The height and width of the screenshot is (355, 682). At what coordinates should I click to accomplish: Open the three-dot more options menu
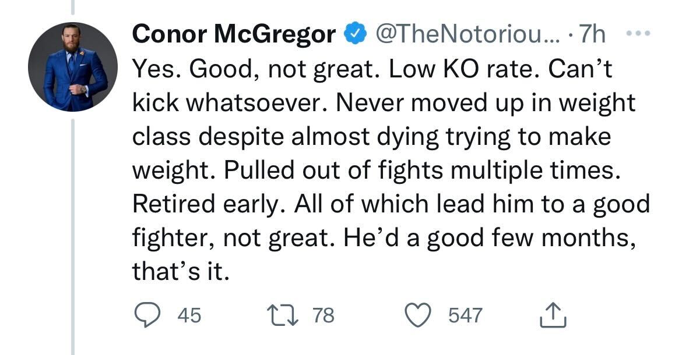tap(638, 33)
